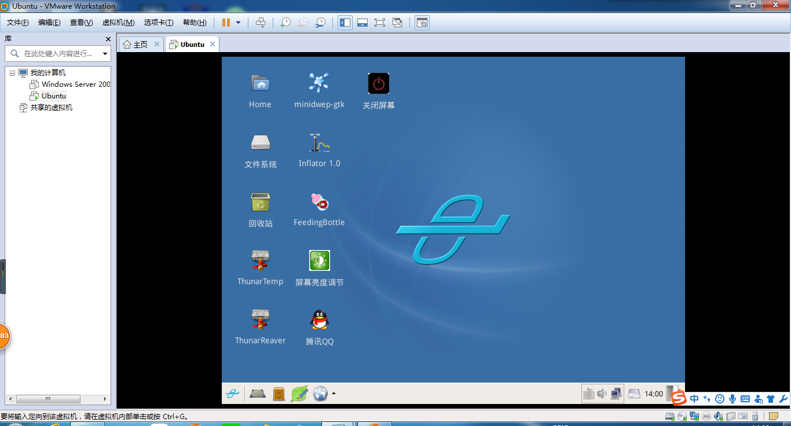791x426 pixels.
Task: Launch 腾讯QQ penguin icon
Action: click(319, 320)
